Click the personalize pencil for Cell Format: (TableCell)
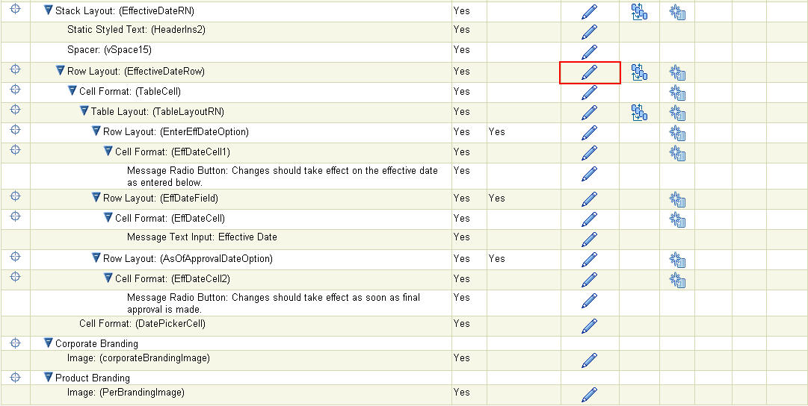The image size is (808, 406). pyautogui.click(x=590, y=93)
